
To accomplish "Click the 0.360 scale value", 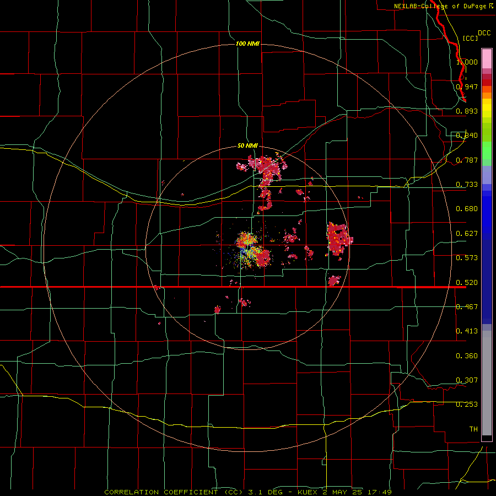I will coord(467,356).
